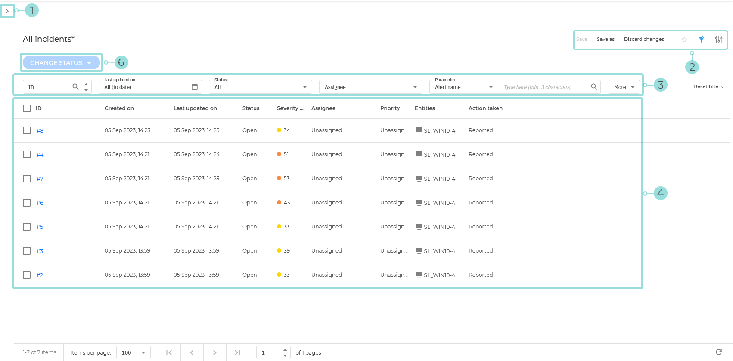Click the entity computer icon for incident #8
Image resolution: width=733 pixels, height=361 pixels.
(x=419, y=130)
